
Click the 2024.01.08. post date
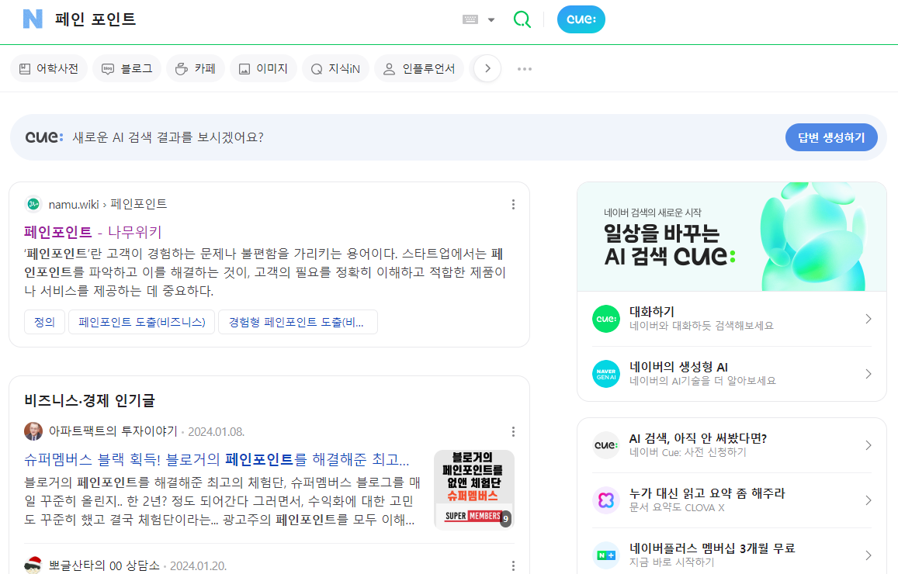tap(216, 431)
